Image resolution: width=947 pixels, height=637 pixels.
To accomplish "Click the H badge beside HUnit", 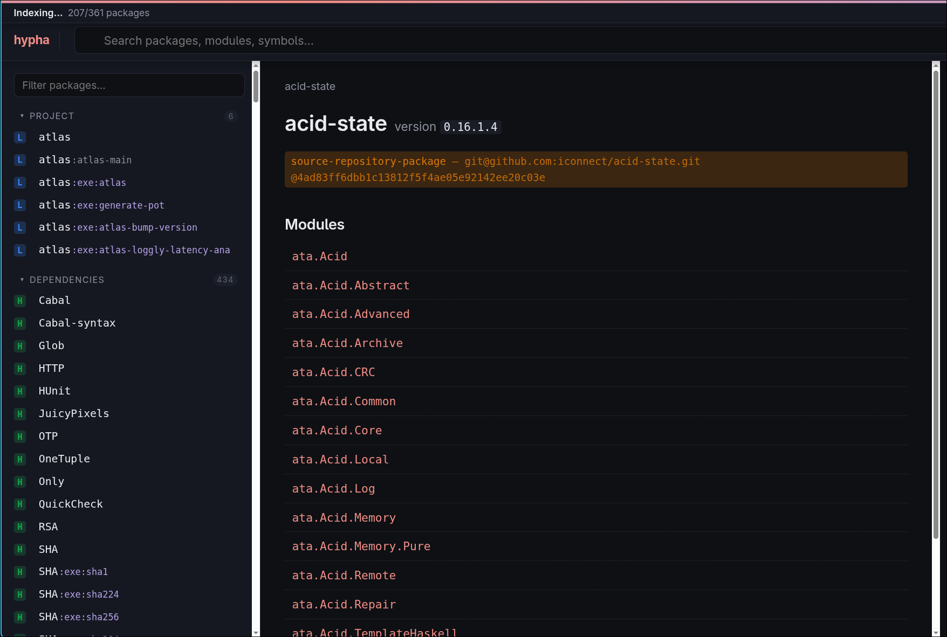I will tap(20, 391).
